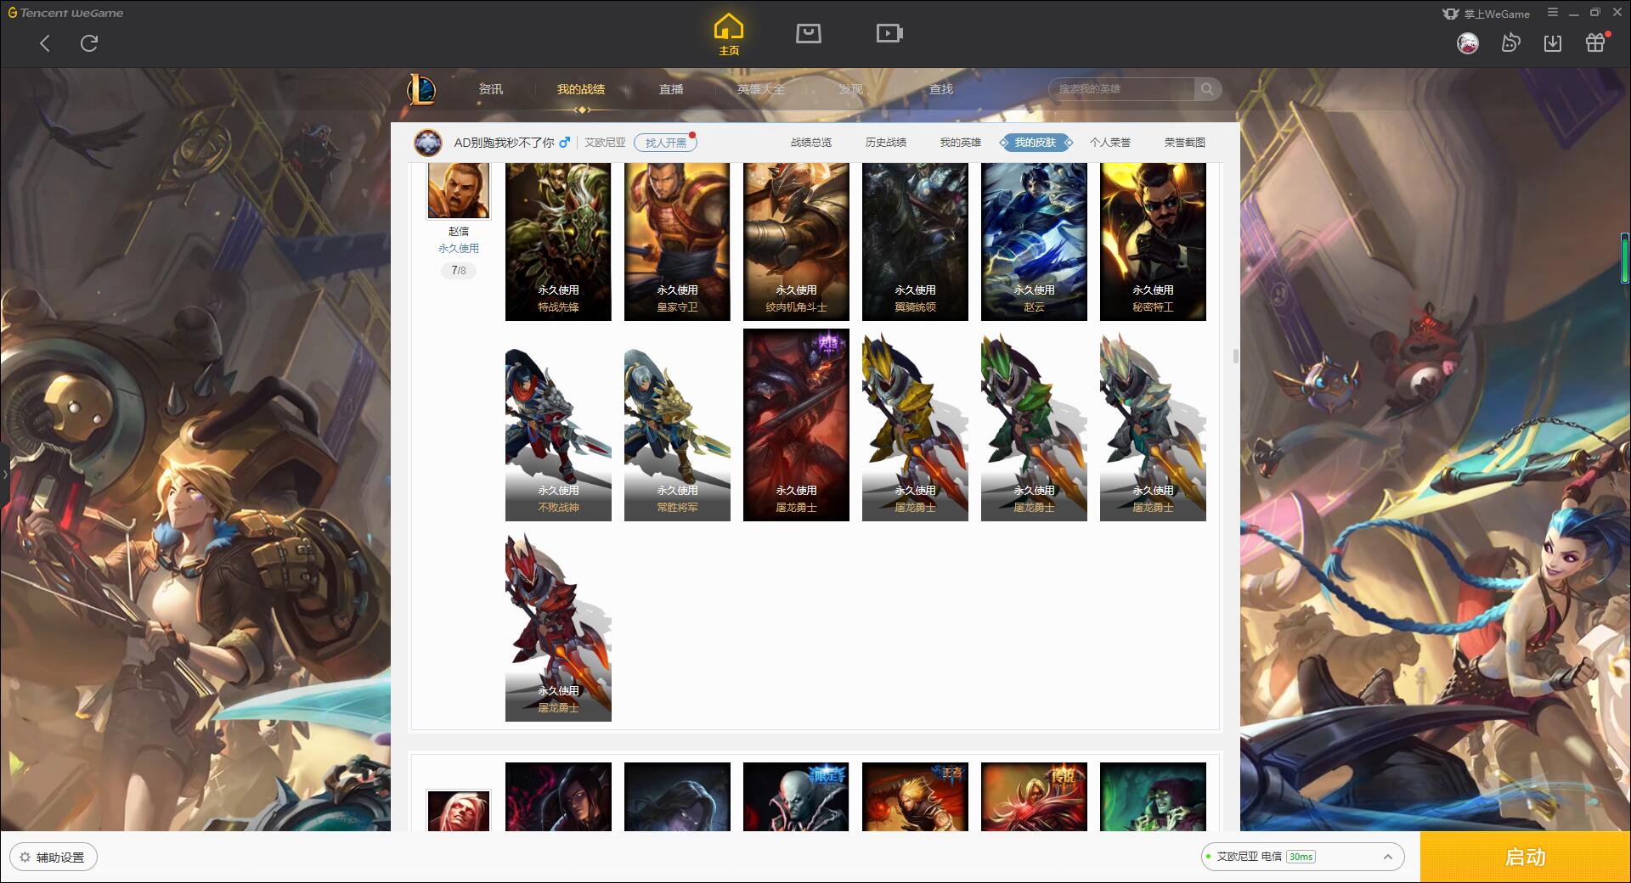
Task: Open green chroma 屠龙勇士 card
Action: coord(1034,425)
